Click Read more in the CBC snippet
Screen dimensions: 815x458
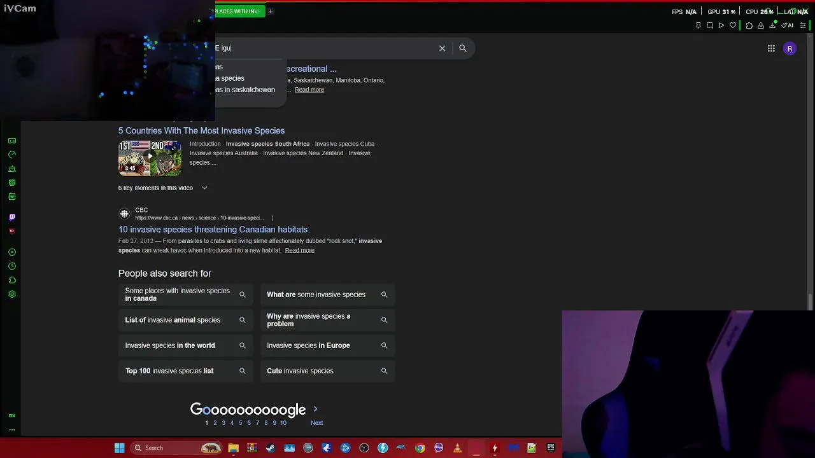pos(300,251)
